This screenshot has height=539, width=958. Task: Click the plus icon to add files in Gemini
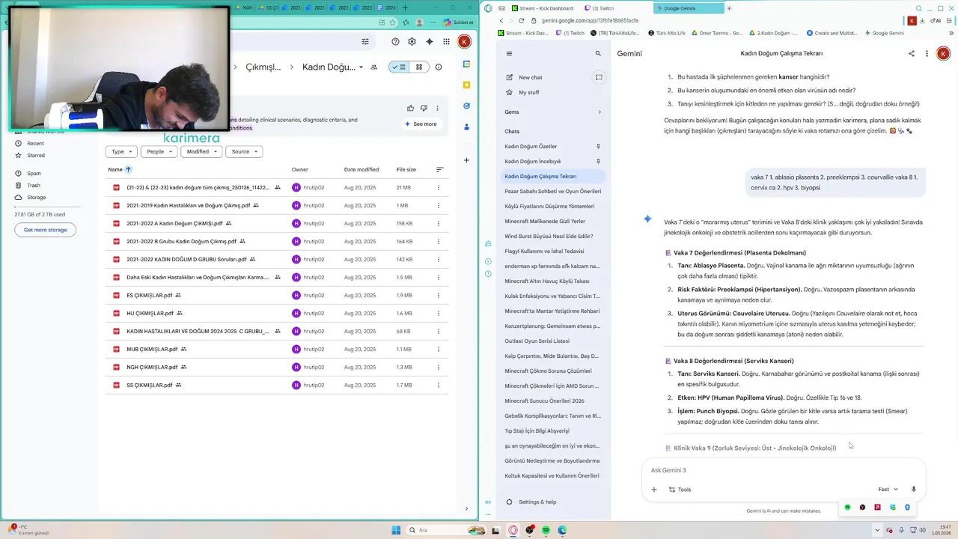(653, 490)
